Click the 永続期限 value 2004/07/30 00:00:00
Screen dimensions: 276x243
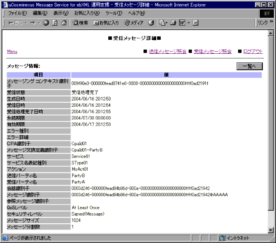(x=91, y=118)
